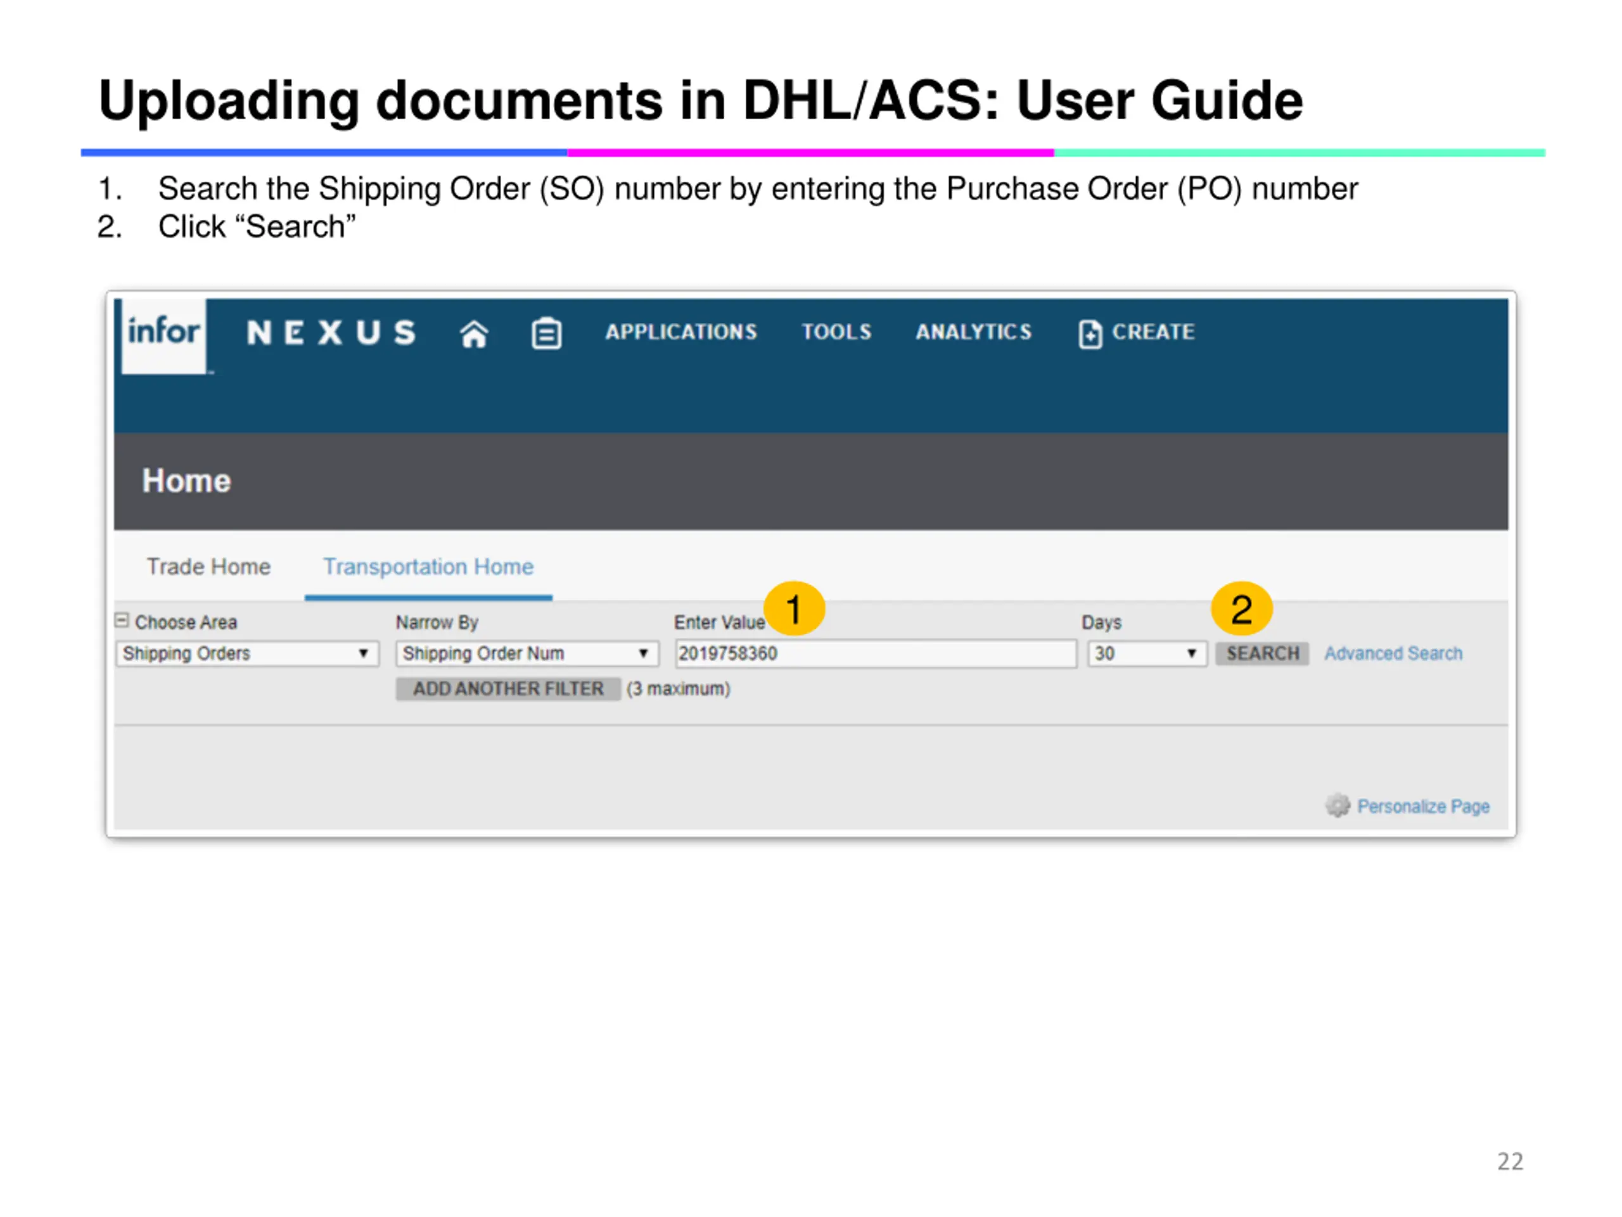Click the (3 maximum) note

pos(679,689)
